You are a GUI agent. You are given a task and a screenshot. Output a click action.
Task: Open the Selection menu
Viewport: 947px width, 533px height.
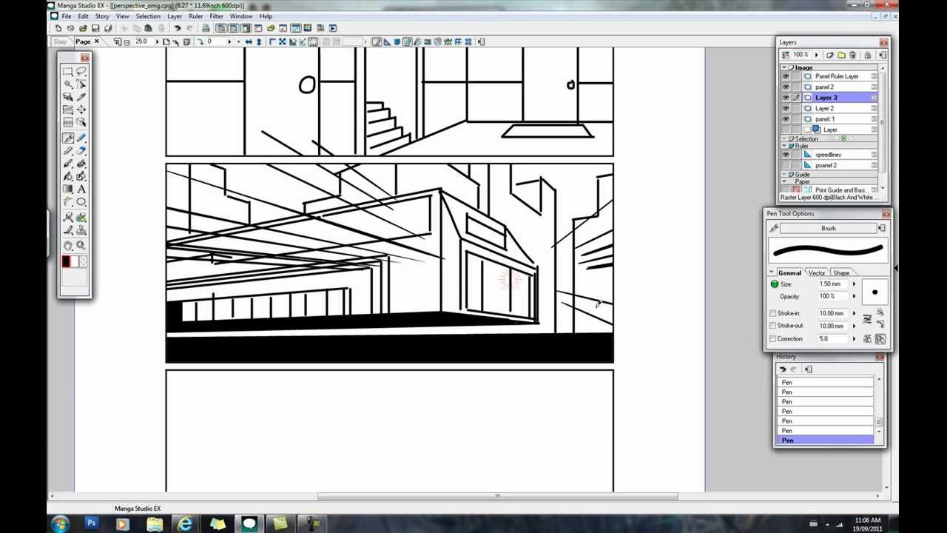pos(148,16)
